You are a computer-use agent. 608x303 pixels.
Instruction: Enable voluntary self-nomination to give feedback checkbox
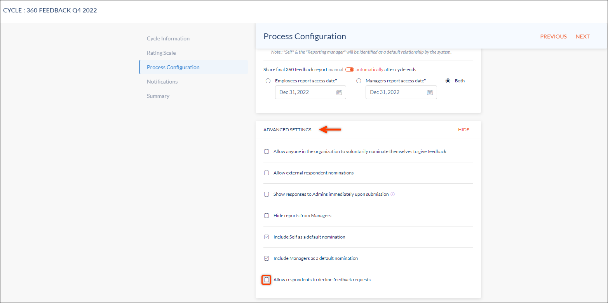[267, 151]
